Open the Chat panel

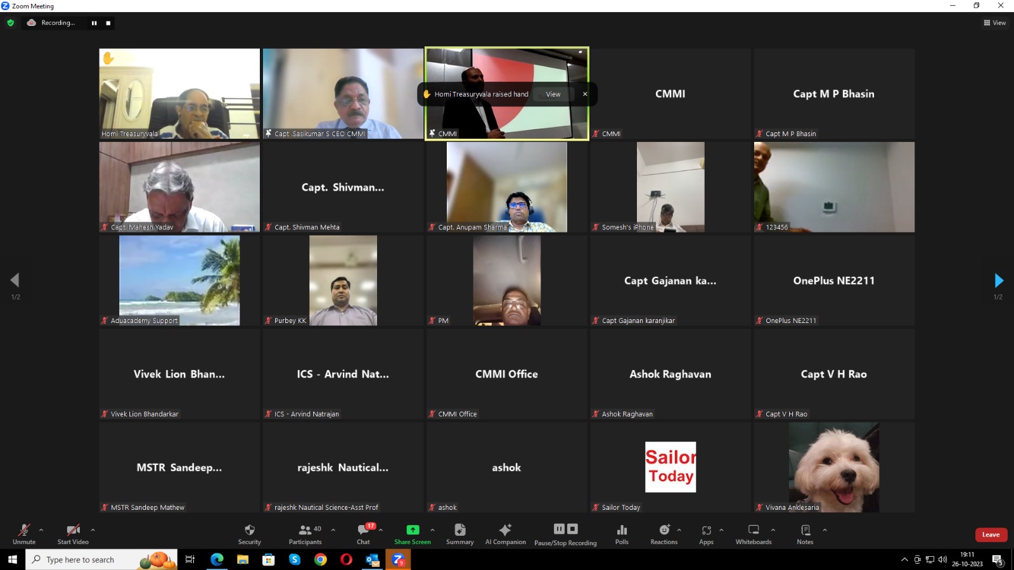[x=363, y=530]
